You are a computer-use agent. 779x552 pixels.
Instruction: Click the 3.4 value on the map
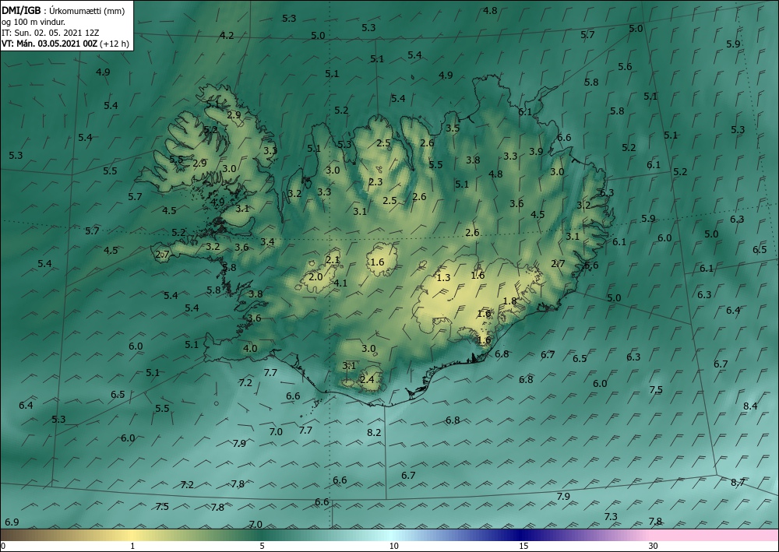click(x=267, y=242)
